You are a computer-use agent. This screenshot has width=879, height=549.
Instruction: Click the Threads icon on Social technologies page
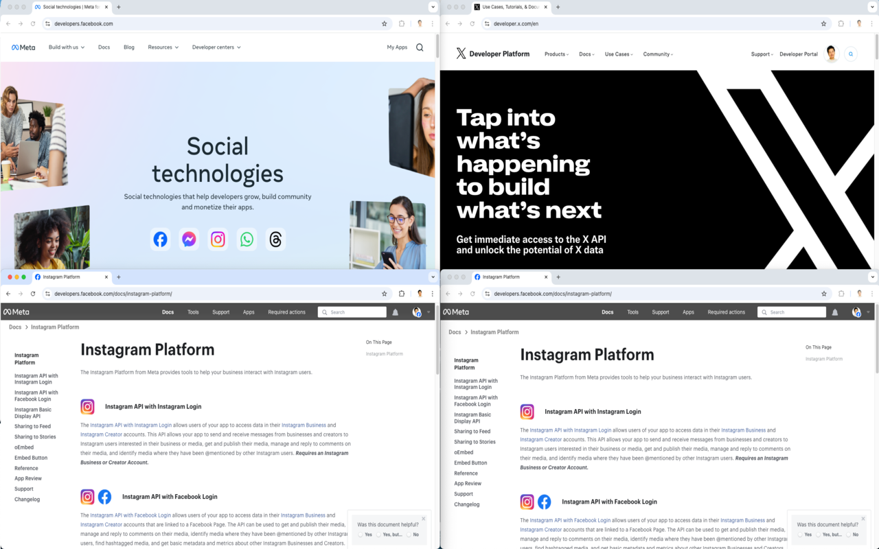click(x=275, y=240)
